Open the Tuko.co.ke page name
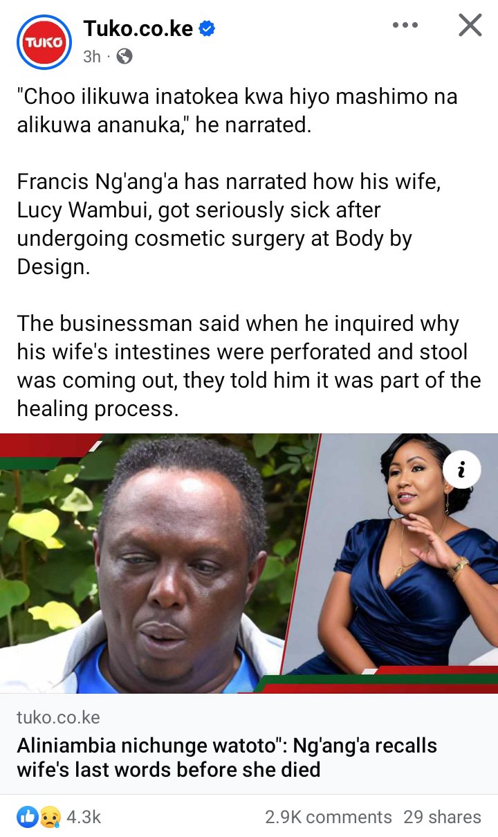This screenshot has width=498, height=837. coord(138,28)
